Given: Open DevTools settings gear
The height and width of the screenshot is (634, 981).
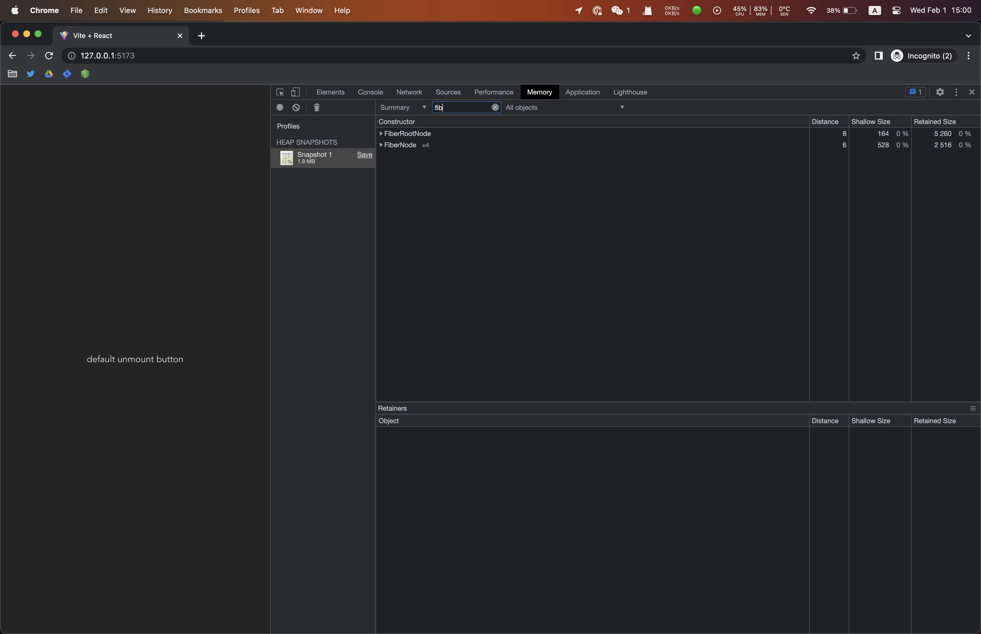Looking at the screenshot, I should [x=941, y=92].
